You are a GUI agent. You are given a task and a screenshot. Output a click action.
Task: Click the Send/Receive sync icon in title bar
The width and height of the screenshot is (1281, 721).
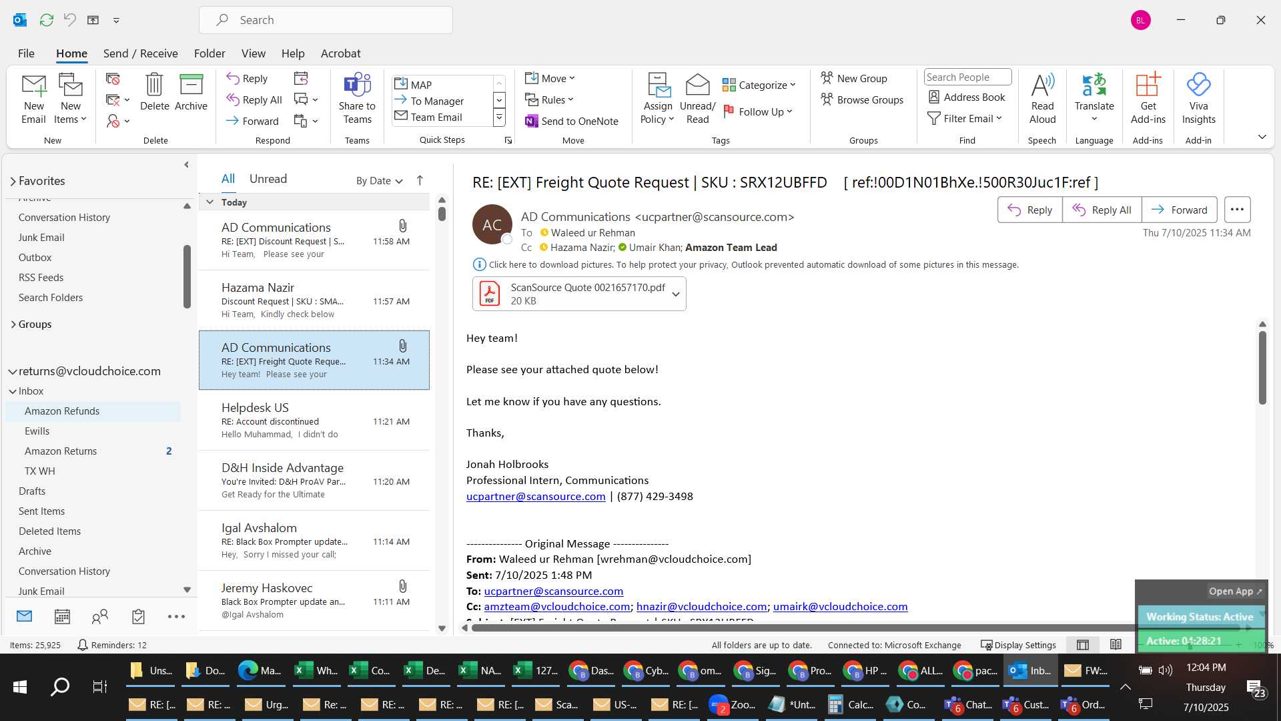46,20
